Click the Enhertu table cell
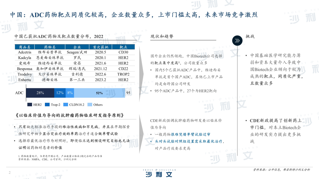 click(x=25, y=80)
